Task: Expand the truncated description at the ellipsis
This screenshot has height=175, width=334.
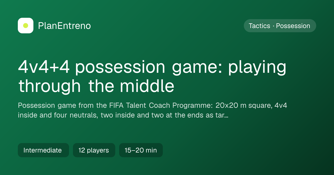Action: point(226,115)
